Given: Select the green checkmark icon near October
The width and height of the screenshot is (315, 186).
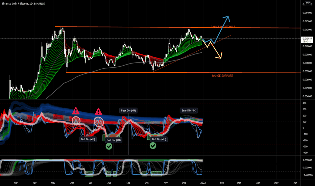Looking at the screenshot, I should (x=153, y=145).
